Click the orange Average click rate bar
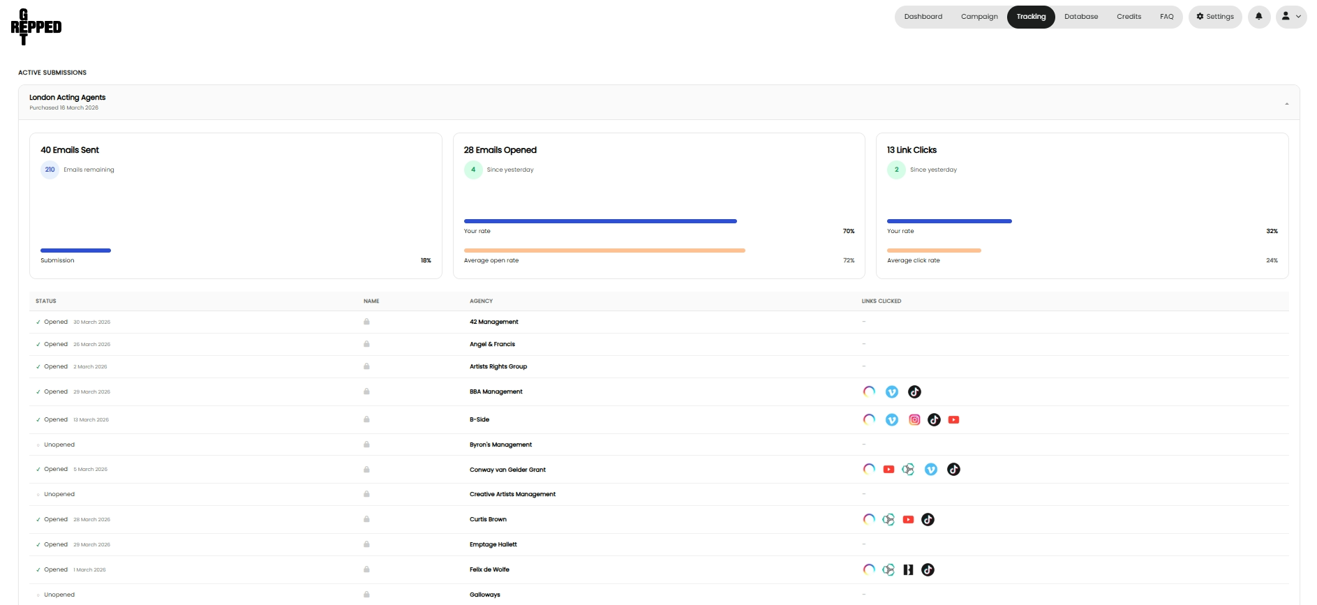The image size is (1317, 605). (934, 251)
